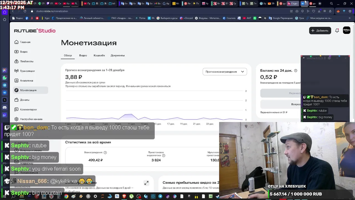Screen dimensions: 355x200
Task: Open downloads from the browser toolbar
Action: point(319,11)
